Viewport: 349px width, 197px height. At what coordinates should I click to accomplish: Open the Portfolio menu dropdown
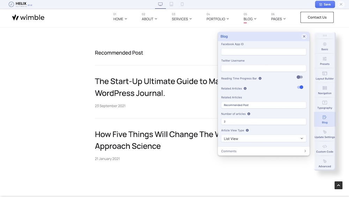(x=217, y=19)
